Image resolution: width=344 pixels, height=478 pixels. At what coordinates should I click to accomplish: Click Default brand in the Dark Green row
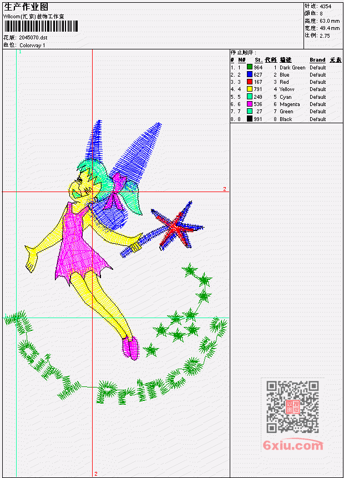tap(318, 67)
